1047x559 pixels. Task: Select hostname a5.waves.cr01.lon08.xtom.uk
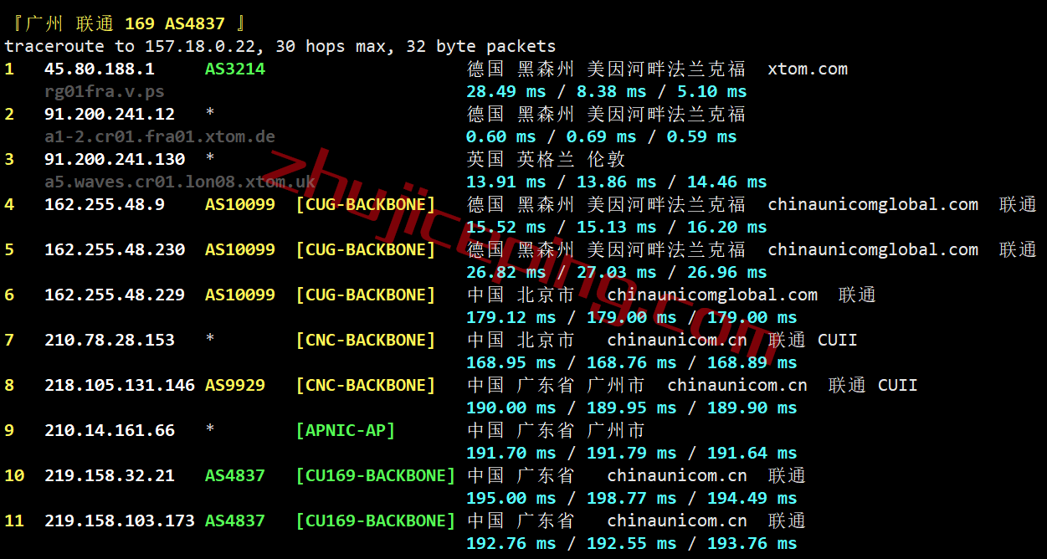click(180, 182)
